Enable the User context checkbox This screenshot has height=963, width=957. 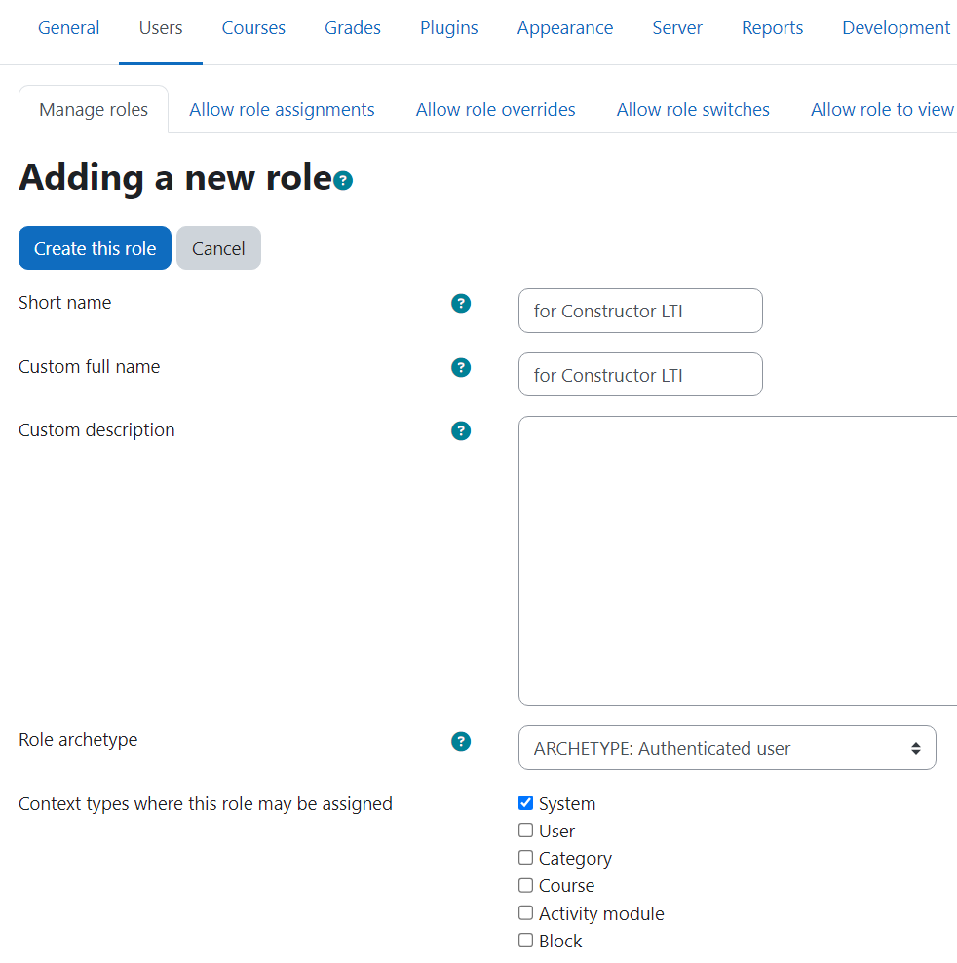(x=526, y=831)
